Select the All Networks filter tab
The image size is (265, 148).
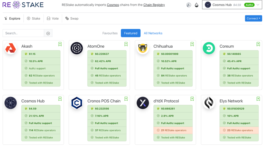(153, 33)
